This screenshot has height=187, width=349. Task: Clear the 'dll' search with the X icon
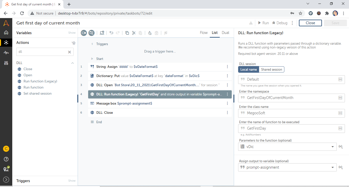click(x=69, y=52)
